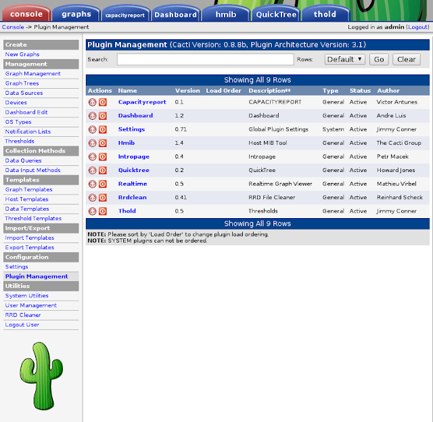433x422 pixels.
Task: Open Devices in sidebar
Action: tap(16, 103)
